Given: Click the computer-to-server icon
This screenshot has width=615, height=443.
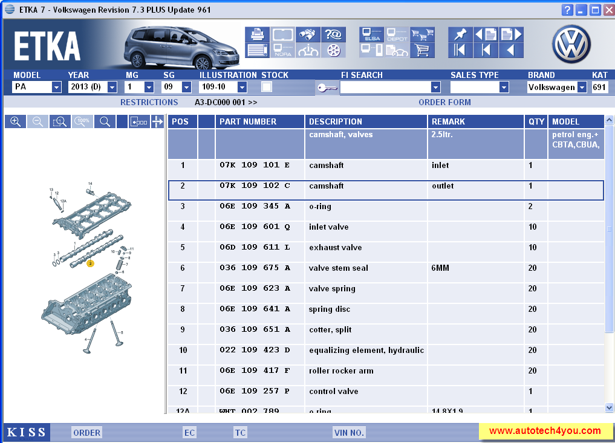Looking at the screenshot, I should [371, 51].
